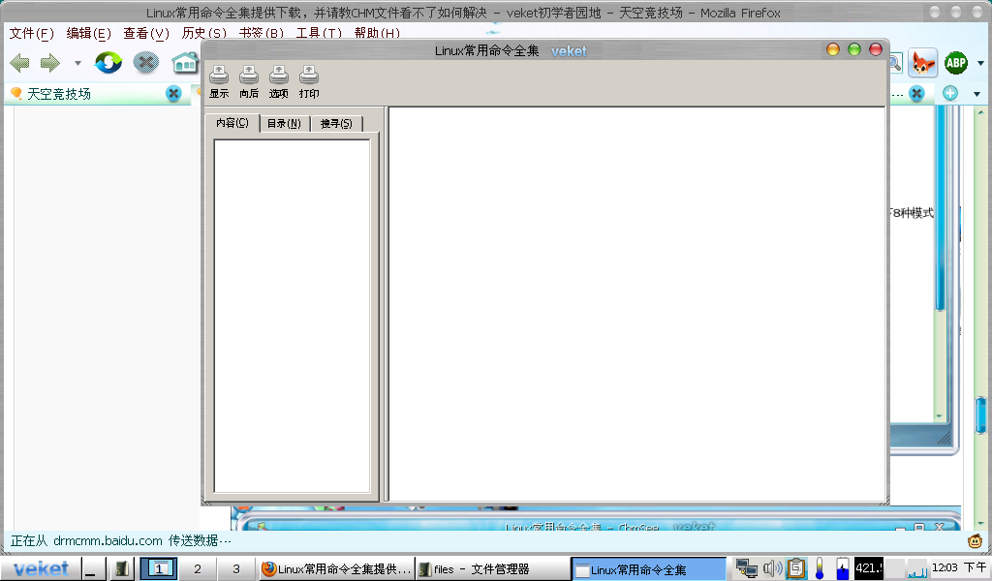This screenshot has height=581, width=992.
Task: Open the dropdown arrow beside ABP icon
Action: coord(980,63)
